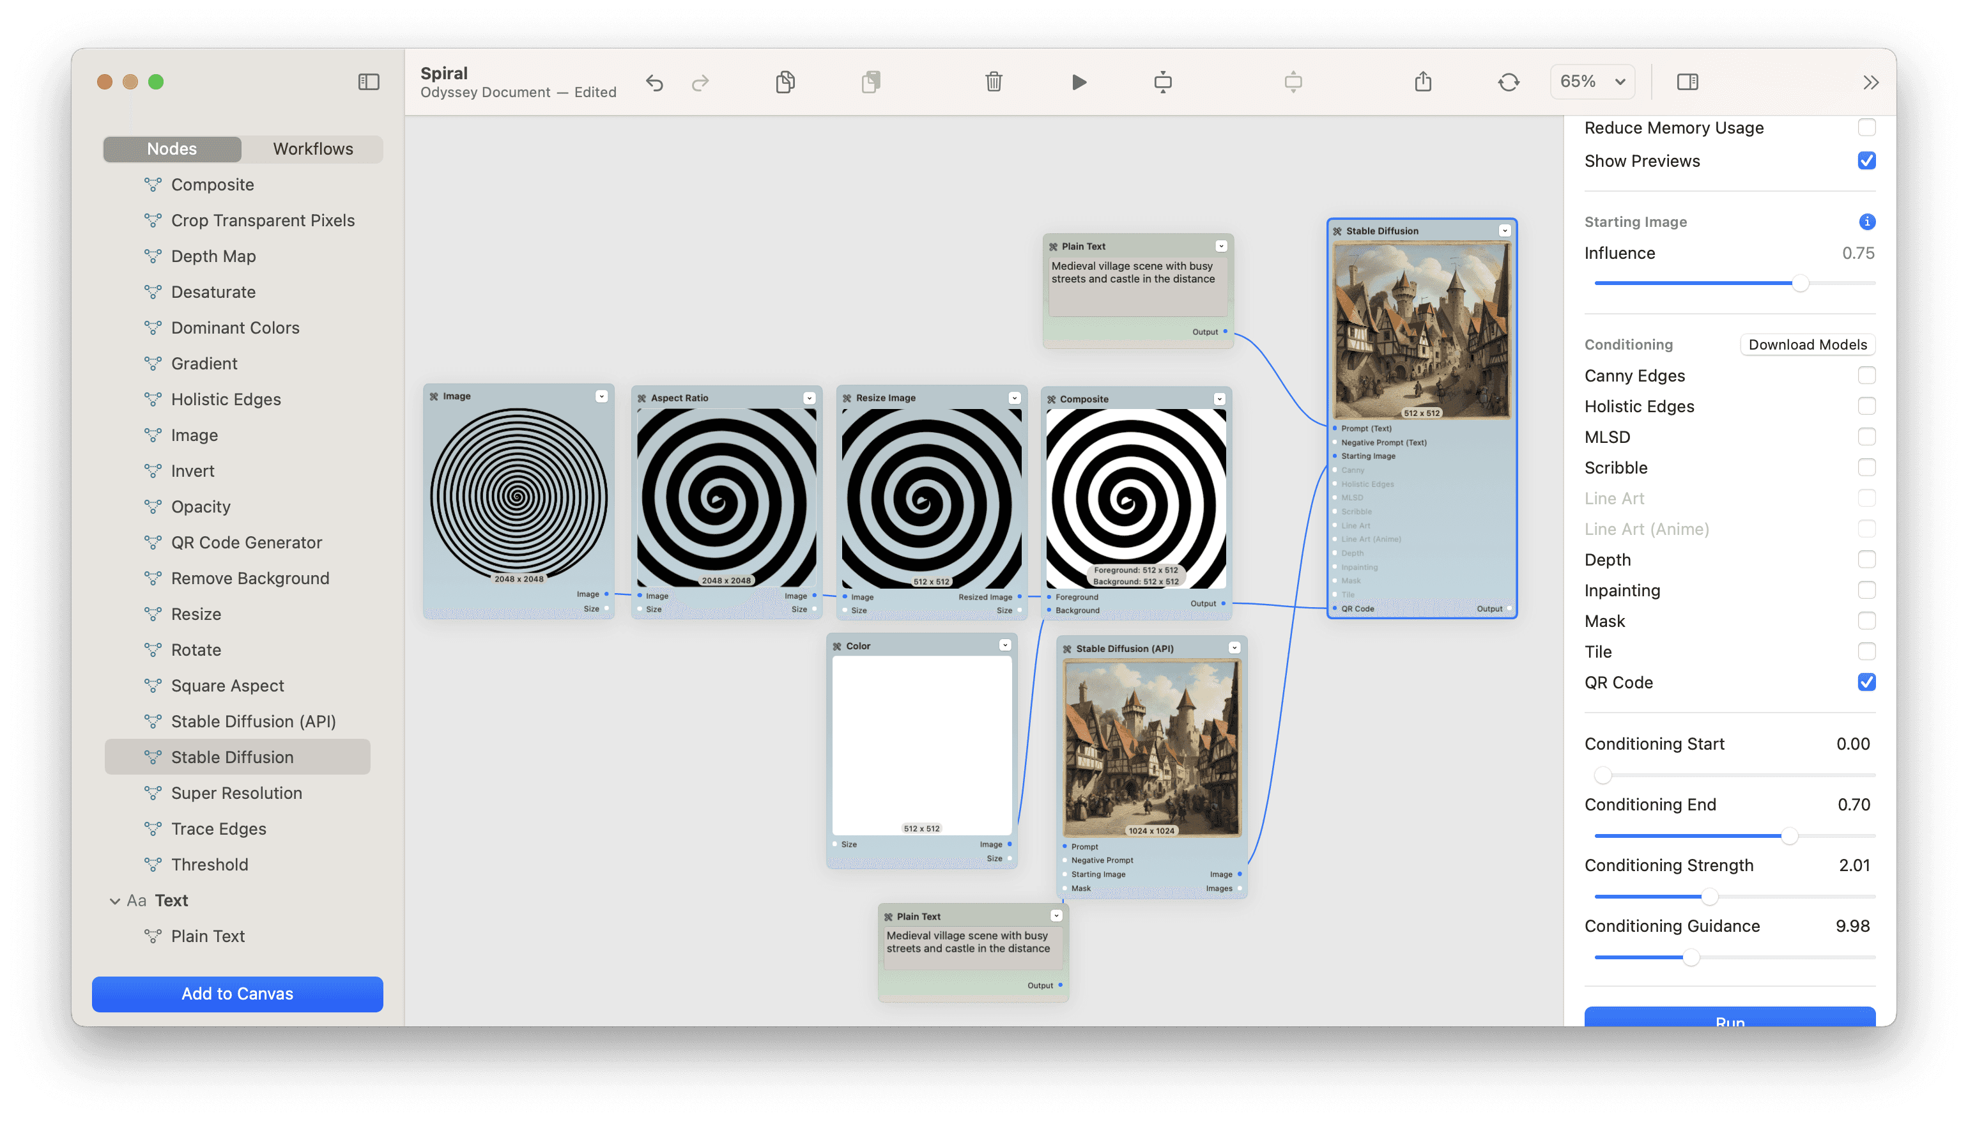
Task: Click the share export icon
Action: 1422,82
